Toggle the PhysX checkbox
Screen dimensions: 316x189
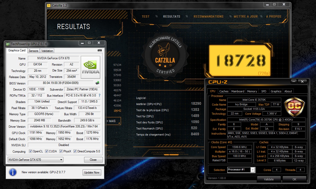(61, 151)
